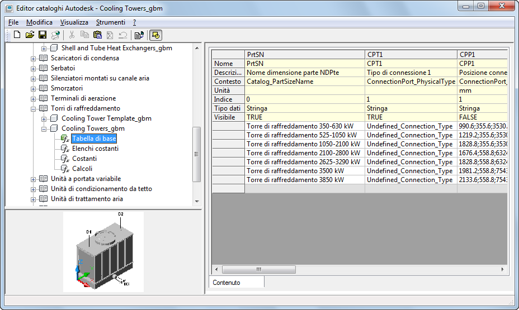
Task: Click tree scroll down arrow
Action: (197, 201)
